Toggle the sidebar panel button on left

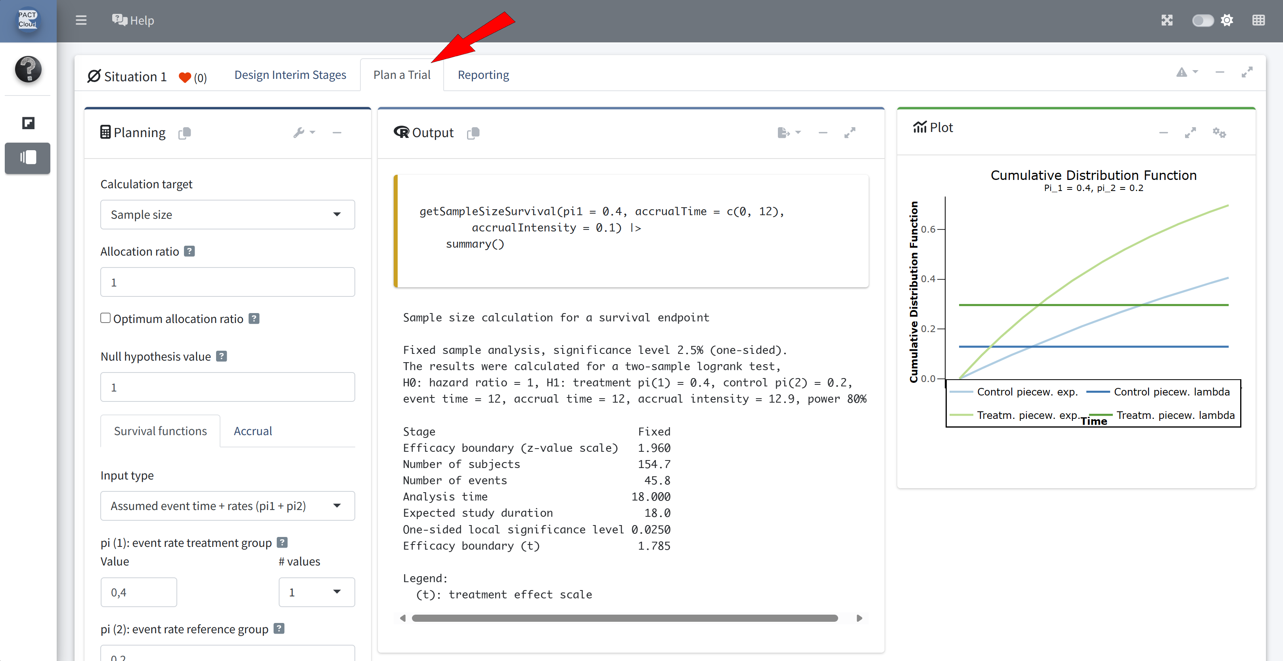coord(28,158)
